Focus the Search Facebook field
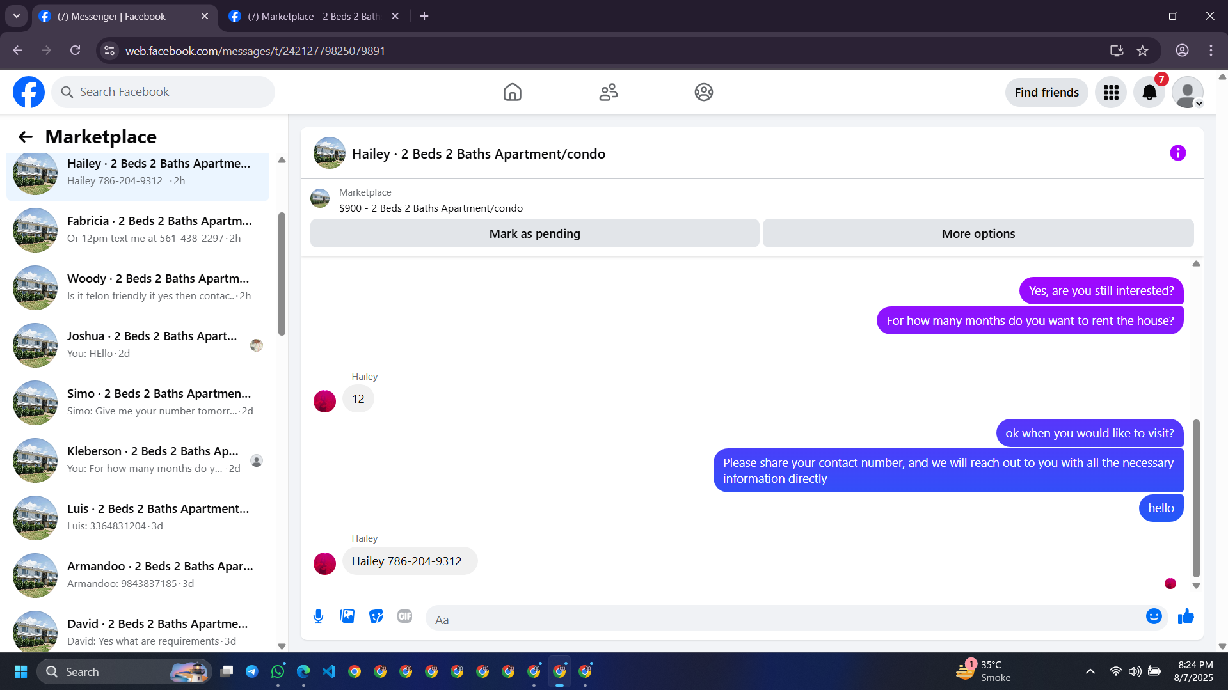 tap(163, 92)
